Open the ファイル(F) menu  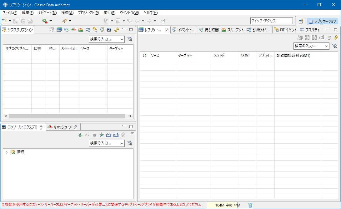pyautogui.click(x=10, y=12)
